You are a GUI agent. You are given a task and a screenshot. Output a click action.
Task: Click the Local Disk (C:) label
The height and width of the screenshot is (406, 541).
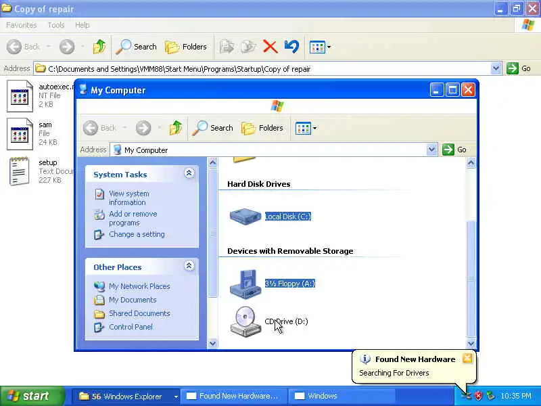point(288,217)
